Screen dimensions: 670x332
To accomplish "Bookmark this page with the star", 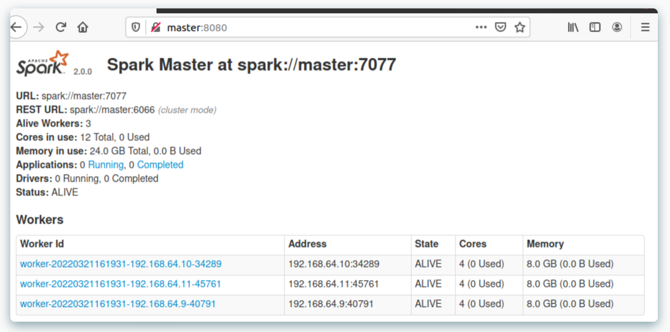I will (520, 27).
